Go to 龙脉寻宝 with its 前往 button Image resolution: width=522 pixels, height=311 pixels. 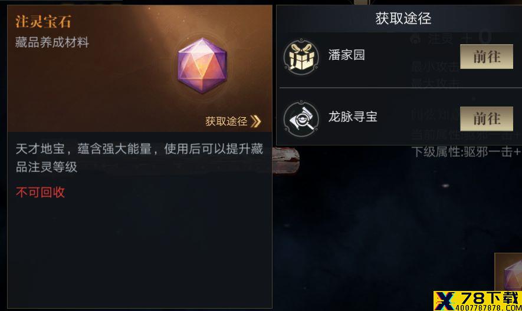pyautogui.click(x=487, y=119)
